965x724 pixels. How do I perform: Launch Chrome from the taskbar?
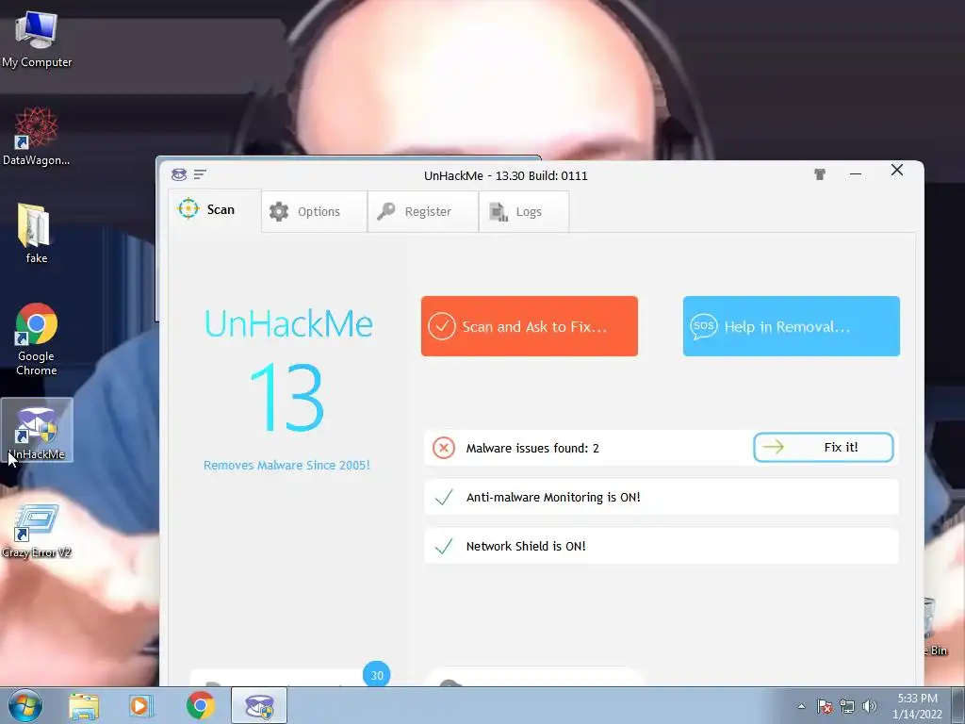pos(201,705)
